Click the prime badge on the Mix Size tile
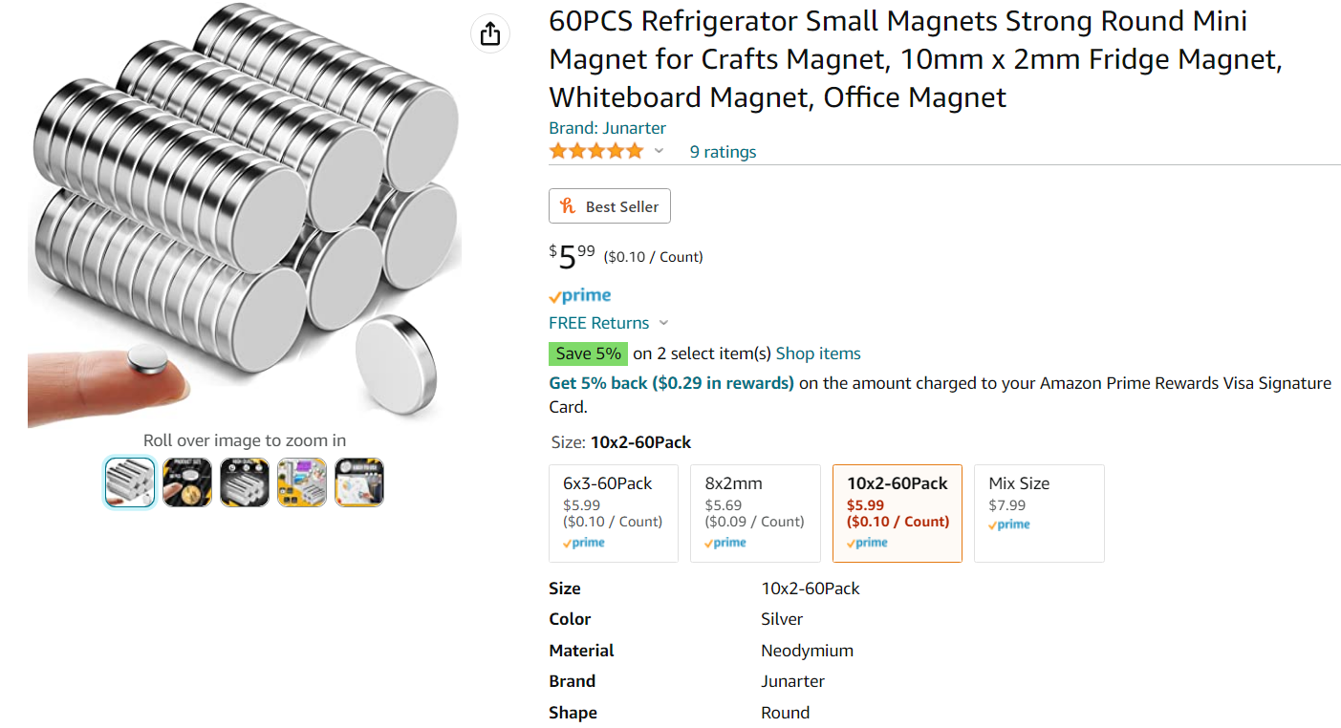 tap(1007, 524)
